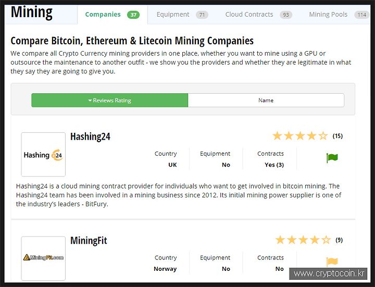Open the Hashing24 company title link
Image resolution: width=375 pixels, height=287 pixels.
[x=90, y=136]
